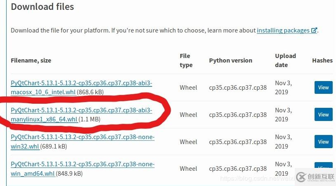Click the Hashes column header
This screenshot has height=186, width=336.
point(322,60)
